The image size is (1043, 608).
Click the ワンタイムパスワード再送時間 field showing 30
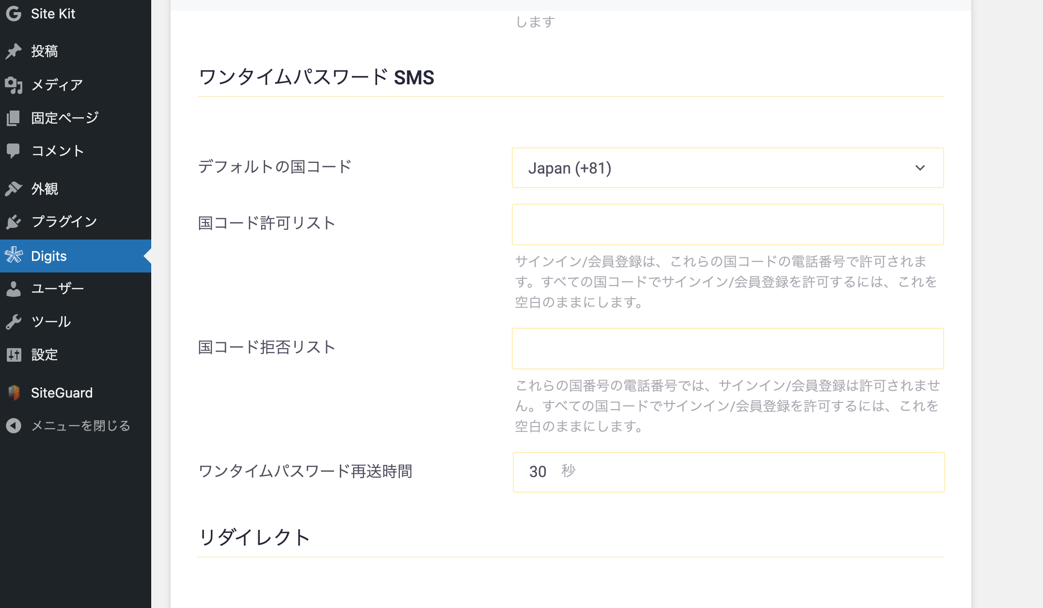729,472
